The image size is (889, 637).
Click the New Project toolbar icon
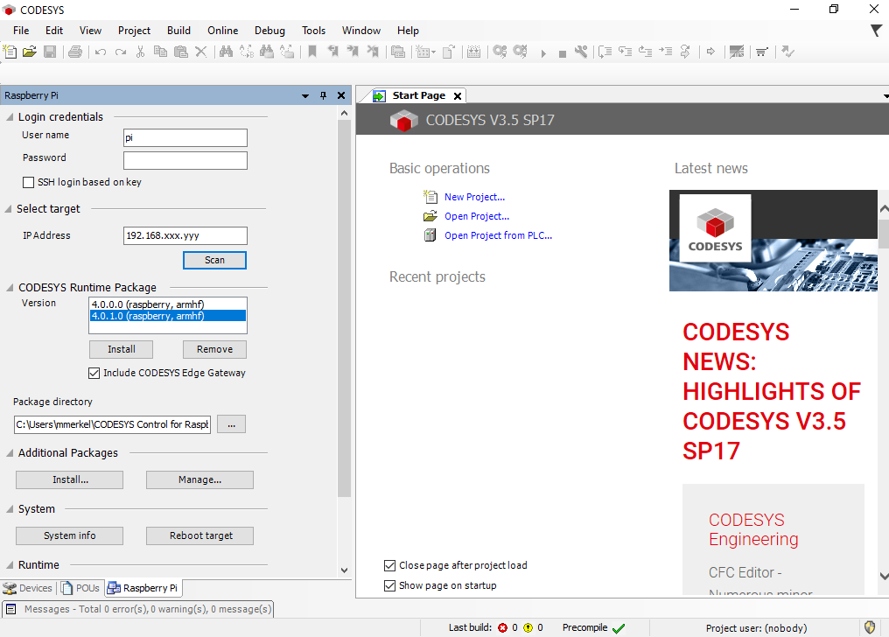point(10,52)
